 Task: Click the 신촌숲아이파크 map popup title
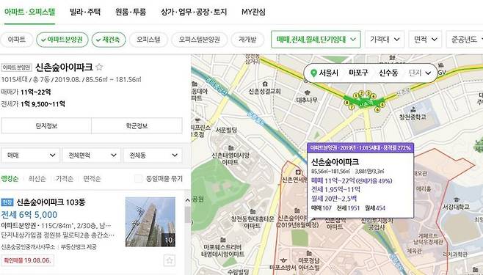click(x=335, y=162)
